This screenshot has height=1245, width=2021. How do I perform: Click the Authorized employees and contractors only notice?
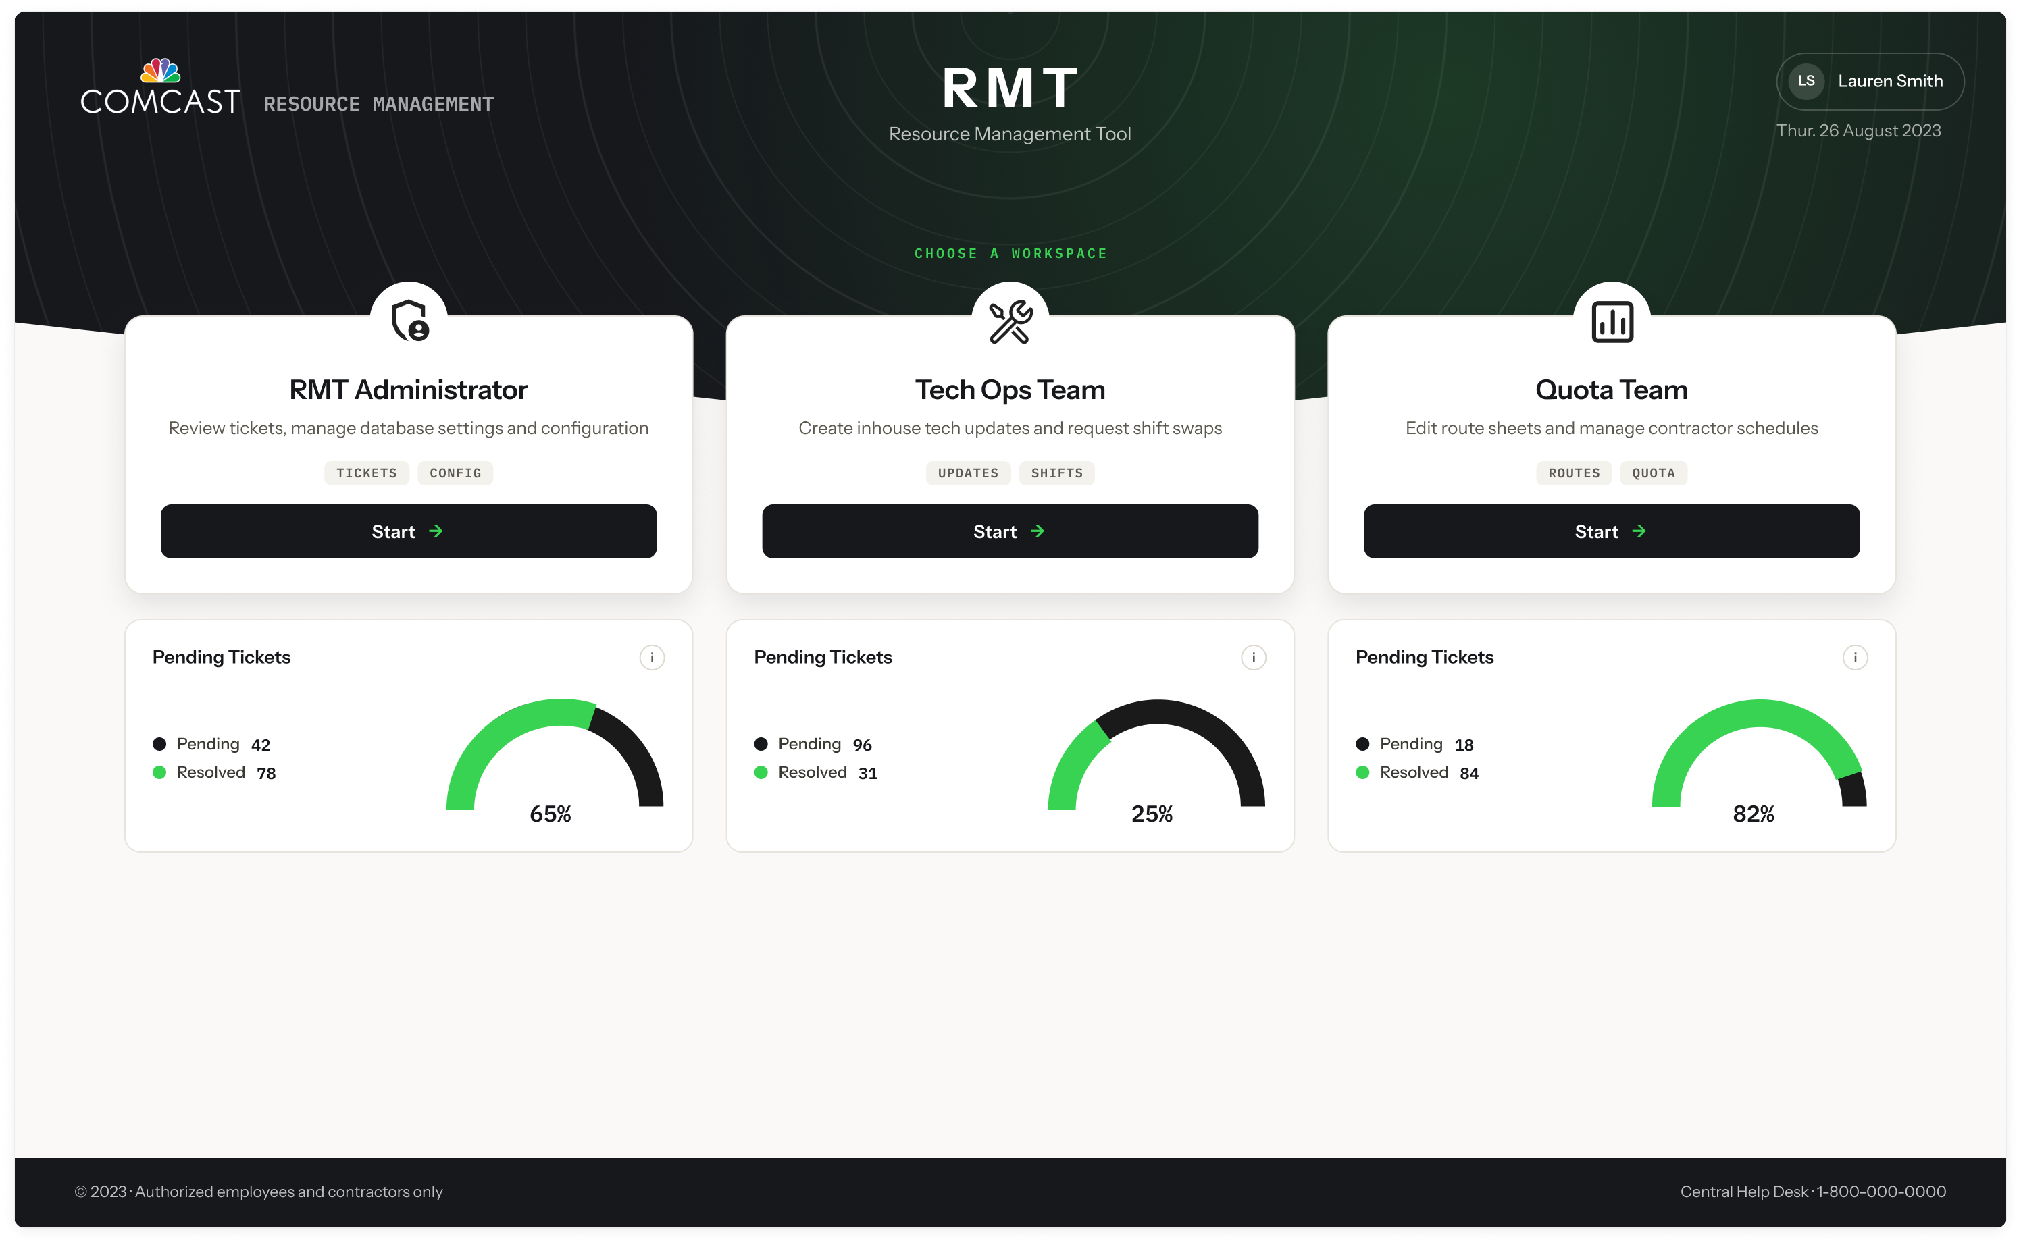tap(289, 1192)
